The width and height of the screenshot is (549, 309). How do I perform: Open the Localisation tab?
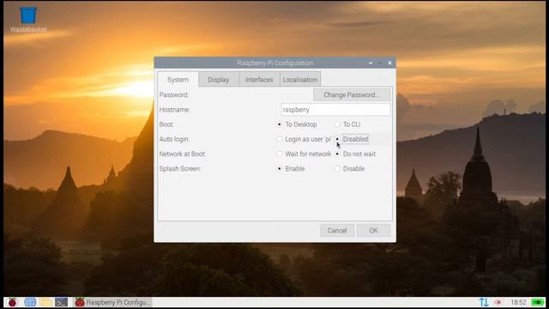coord(300,80)
